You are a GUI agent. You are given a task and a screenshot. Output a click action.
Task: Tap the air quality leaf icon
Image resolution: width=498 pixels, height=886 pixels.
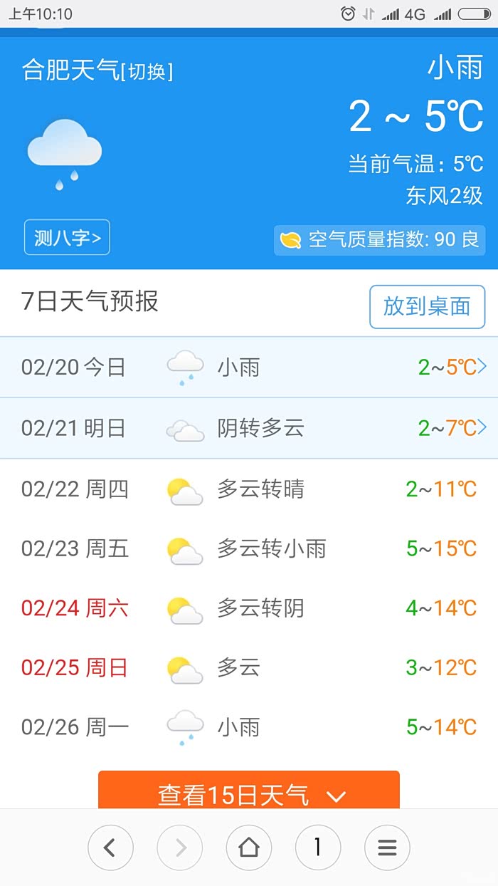(x=290, y=240)
